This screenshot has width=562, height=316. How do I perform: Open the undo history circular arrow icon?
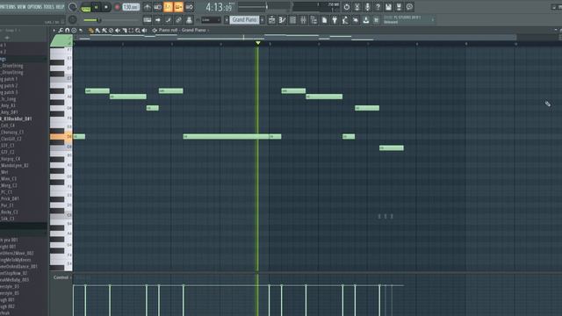[x=347, y=7]
